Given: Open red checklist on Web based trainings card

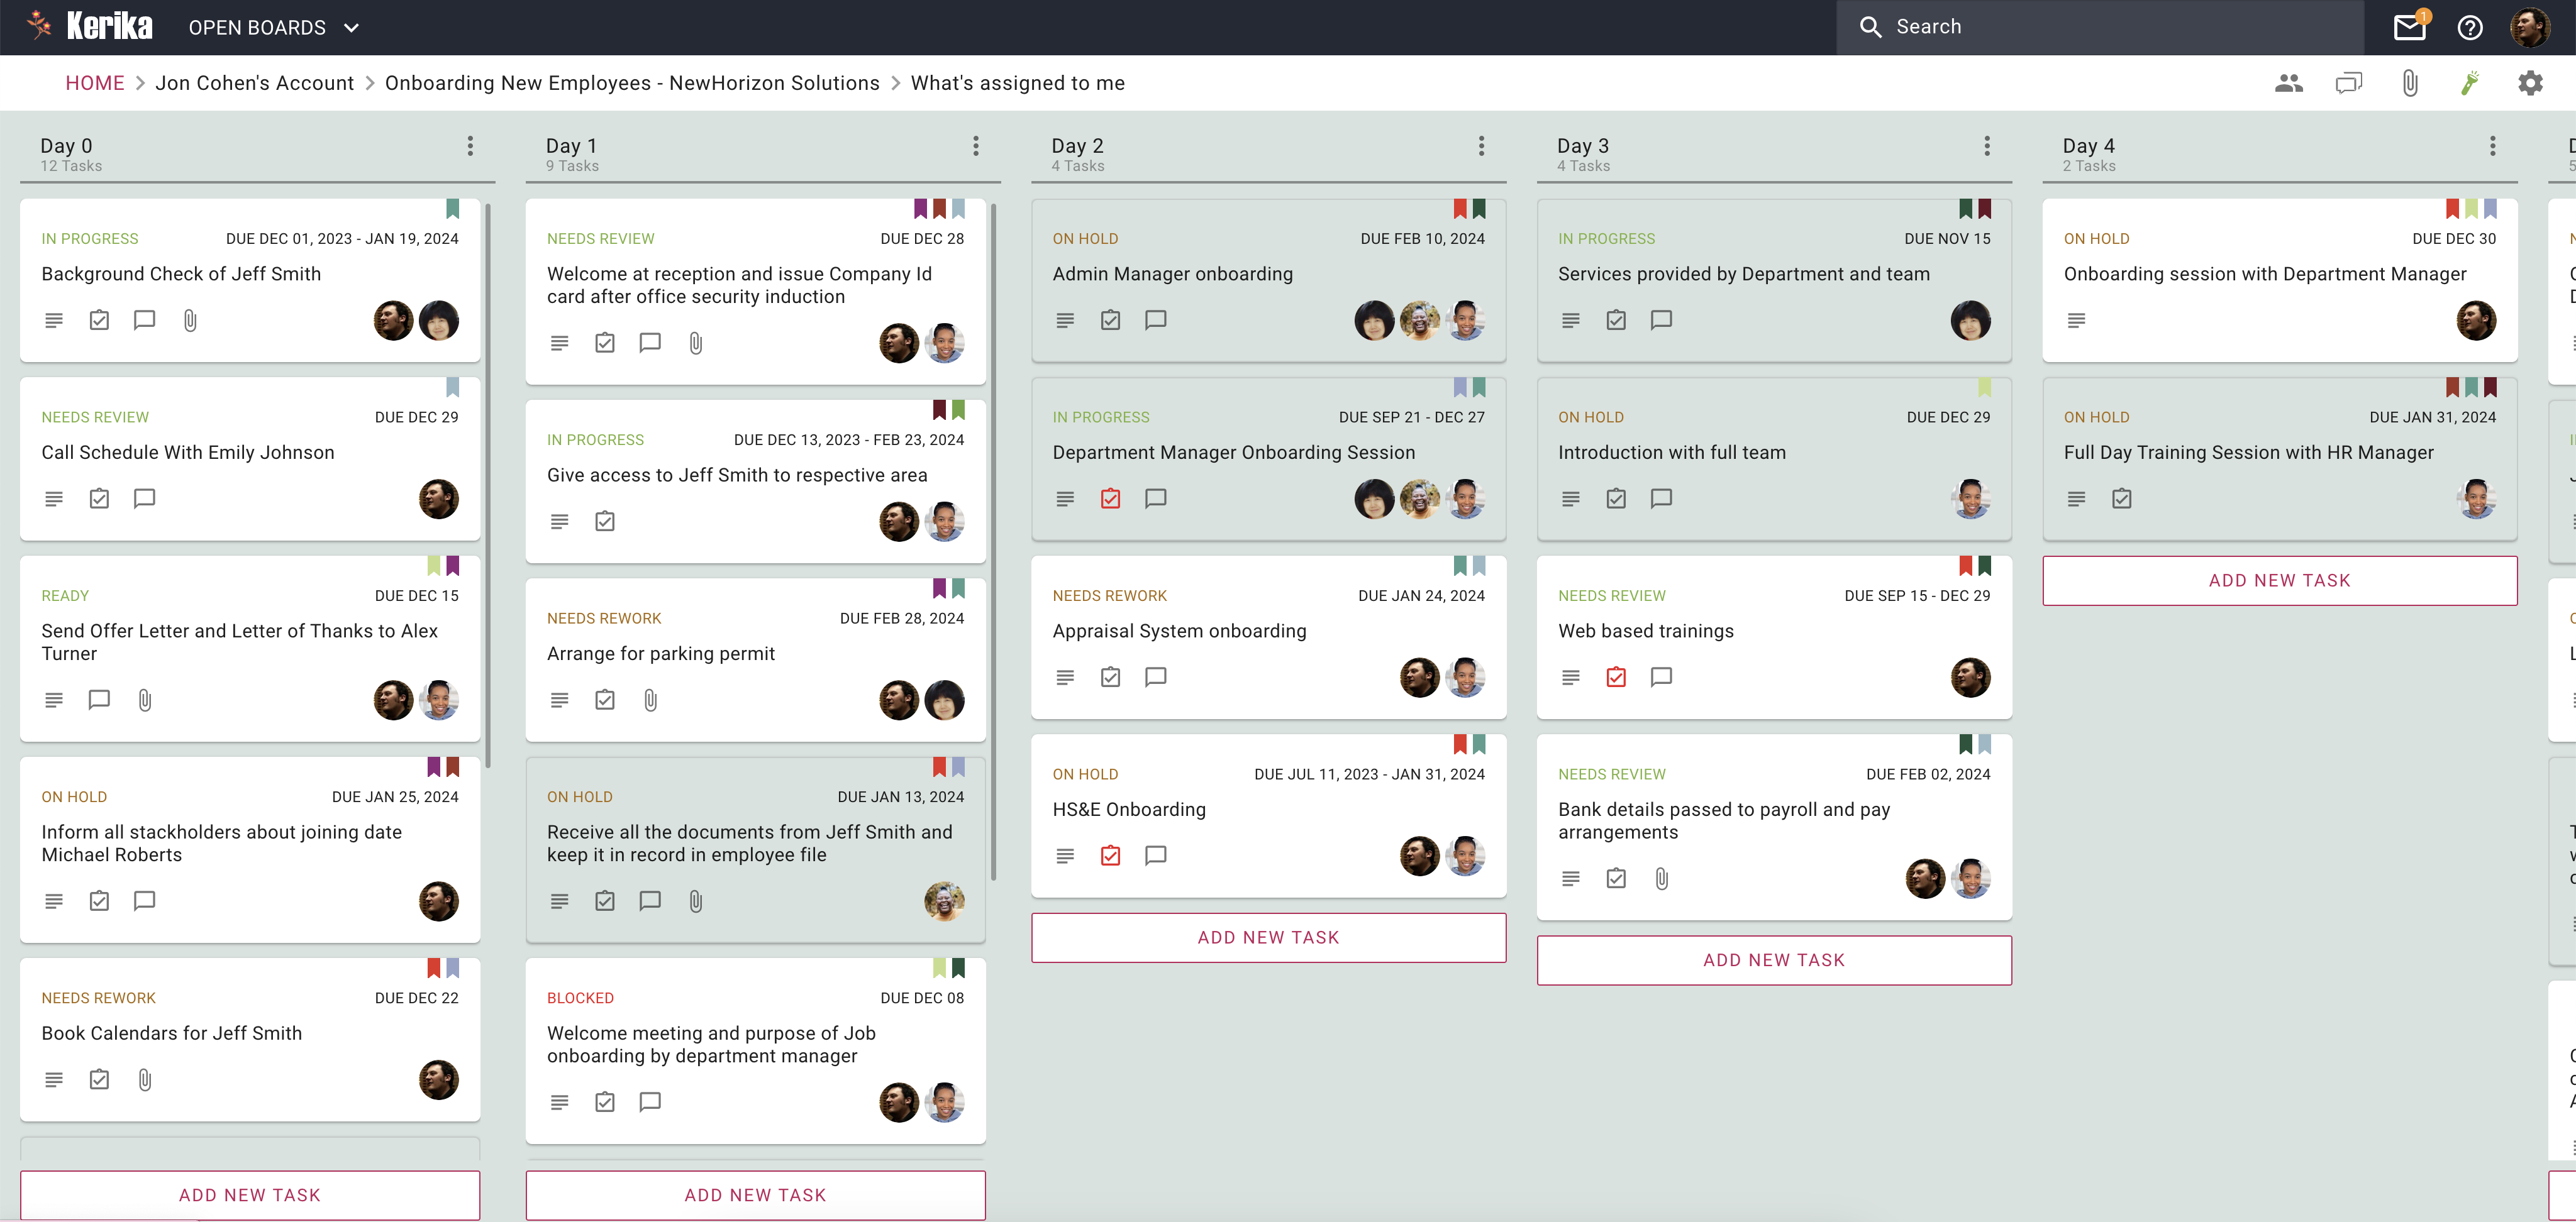Looking at the screenshot, I should [1616, 678].
